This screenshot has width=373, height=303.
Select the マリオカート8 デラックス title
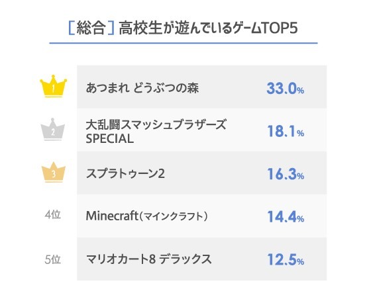(148, 259)
